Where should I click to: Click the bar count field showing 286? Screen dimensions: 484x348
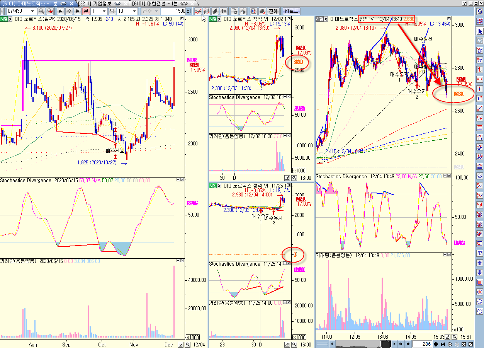[423, 344]
